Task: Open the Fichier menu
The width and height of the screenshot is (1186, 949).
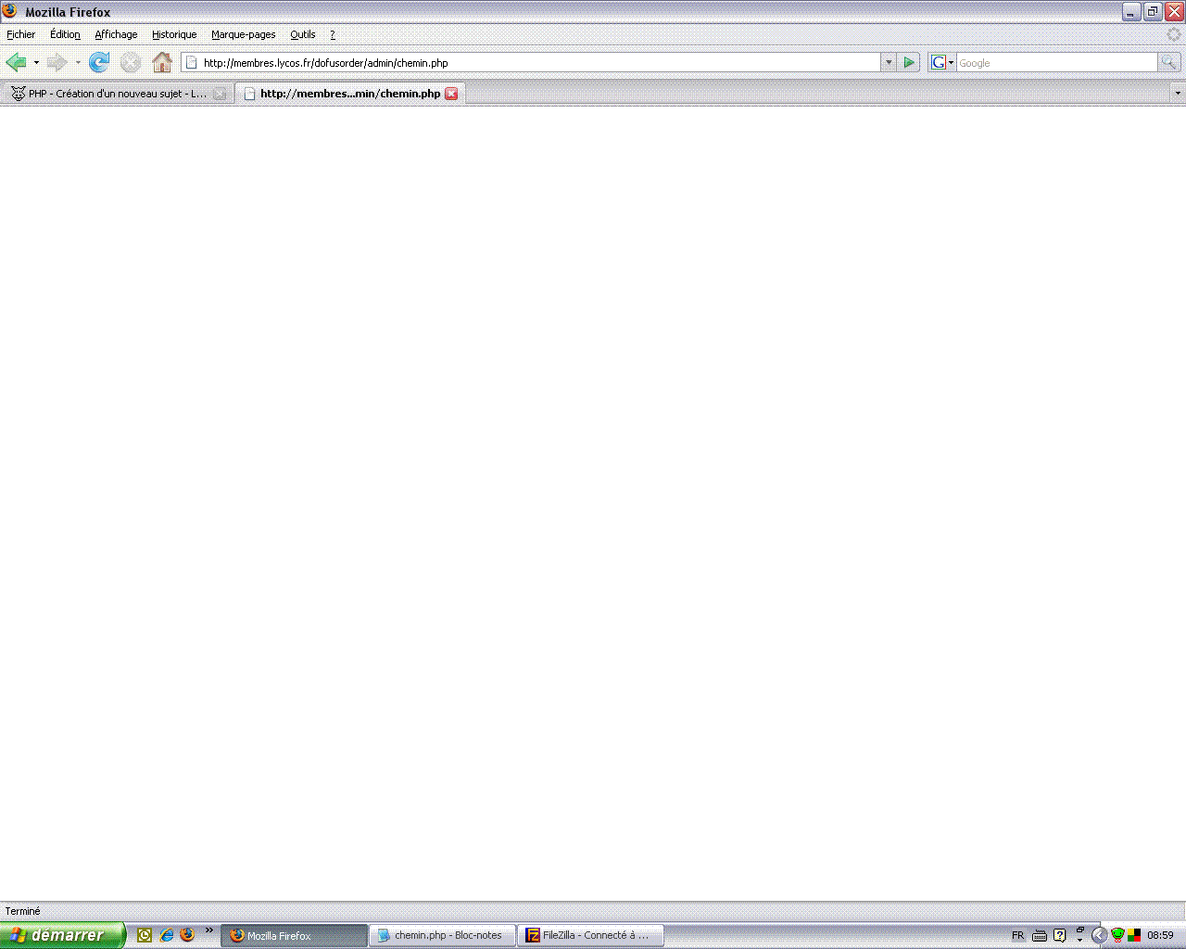Action: pyautogui.click(x=21, y=34)
